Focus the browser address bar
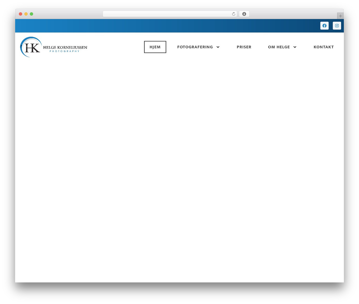The image size is (359, 304). 170,14
